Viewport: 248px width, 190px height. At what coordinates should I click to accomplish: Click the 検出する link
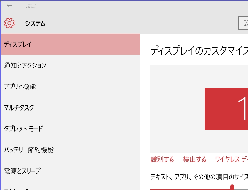(x=195, y=160)
